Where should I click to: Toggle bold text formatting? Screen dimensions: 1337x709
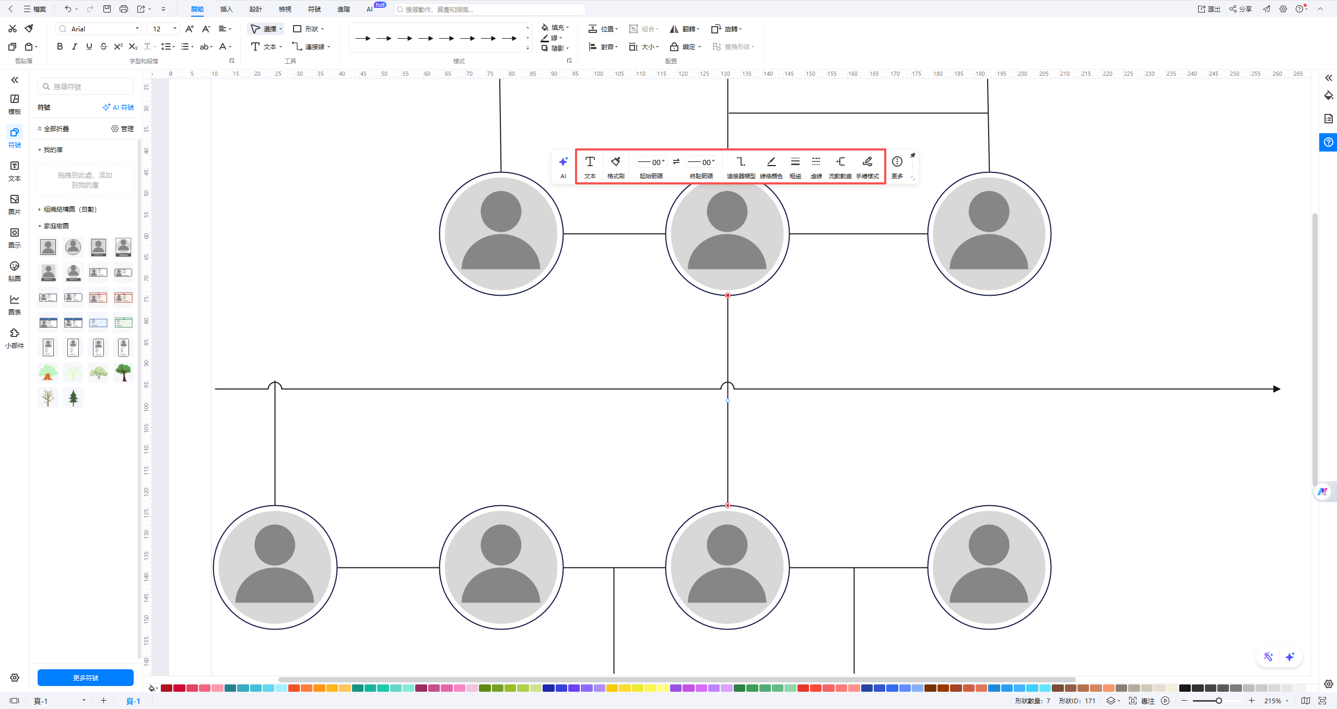60,47
